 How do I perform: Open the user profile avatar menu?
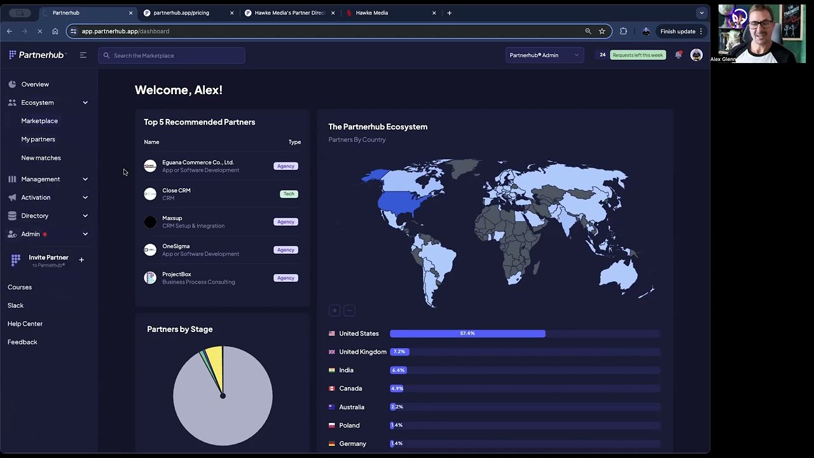pyautogui.click(x=696, y=55)
